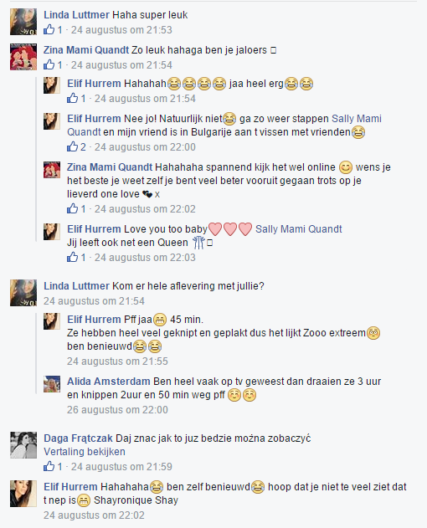Click like thumb under 'ben je jaloers' comment

click(49, 64)
